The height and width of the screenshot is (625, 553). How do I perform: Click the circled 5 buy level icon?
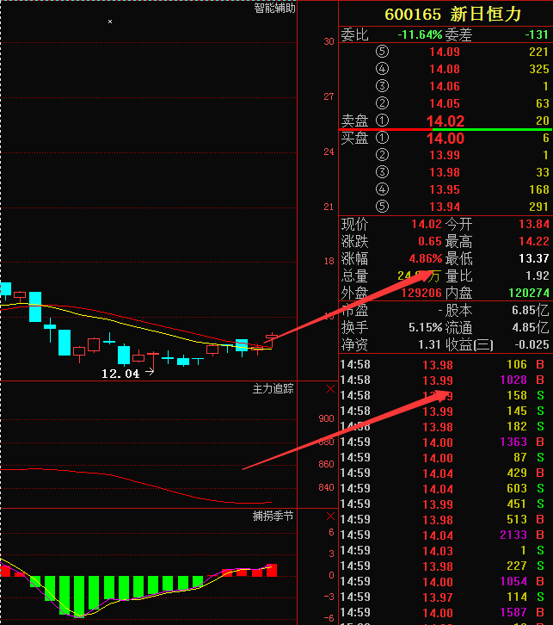[x=383, y=207]
